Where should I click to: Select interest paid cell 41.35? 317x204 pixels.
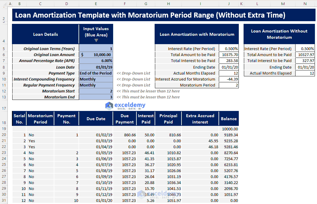click(146, 159)
